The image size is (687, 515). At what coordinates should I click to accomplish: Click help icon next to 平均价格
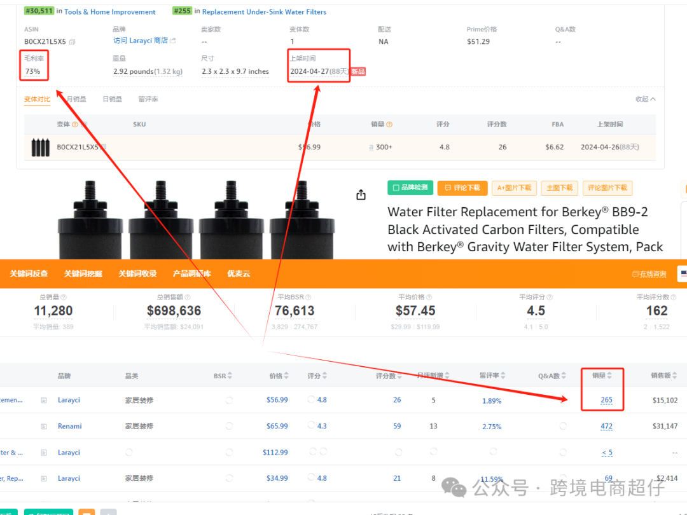click(x=431, y=297)
